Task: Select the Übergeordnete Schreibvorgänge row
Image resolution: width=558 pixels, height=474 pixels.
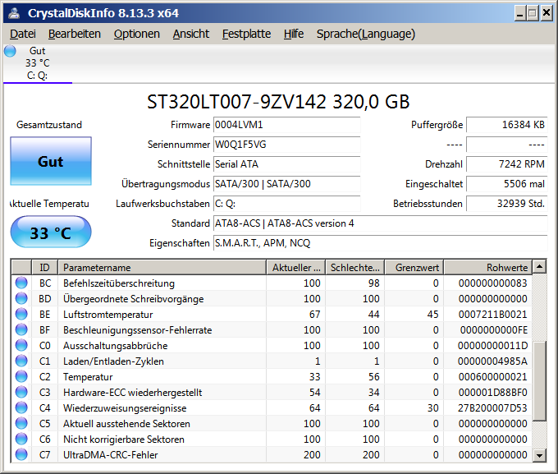Action: point(272,299)
